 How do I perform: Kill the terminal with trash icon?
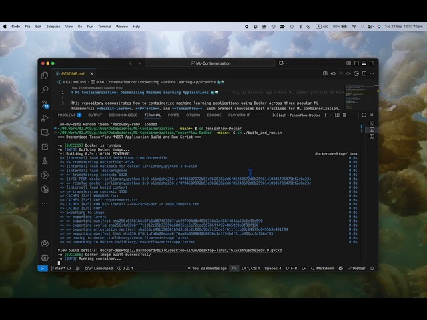click(x=344, y=115)
